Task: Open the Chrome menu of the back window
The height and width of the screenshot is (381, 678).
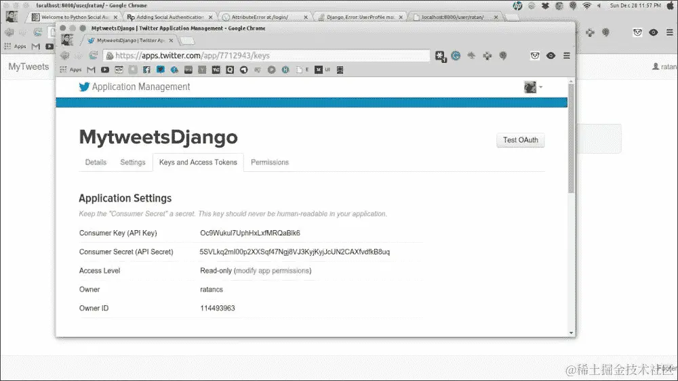Action: point(669,32)
